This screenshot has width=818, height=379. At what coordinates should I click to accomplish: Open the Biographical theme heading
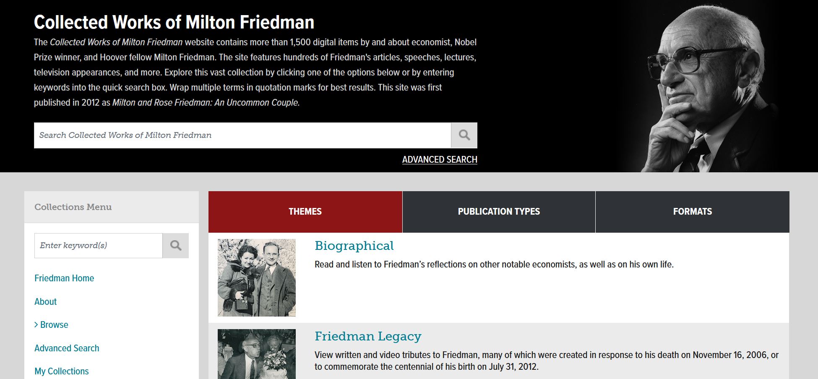(354, 246)
